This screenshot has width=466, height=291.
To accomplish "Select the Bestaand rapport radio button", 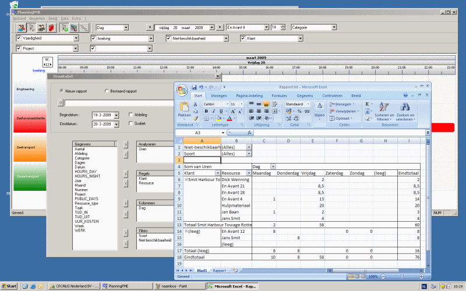I will tap(106, 91).
